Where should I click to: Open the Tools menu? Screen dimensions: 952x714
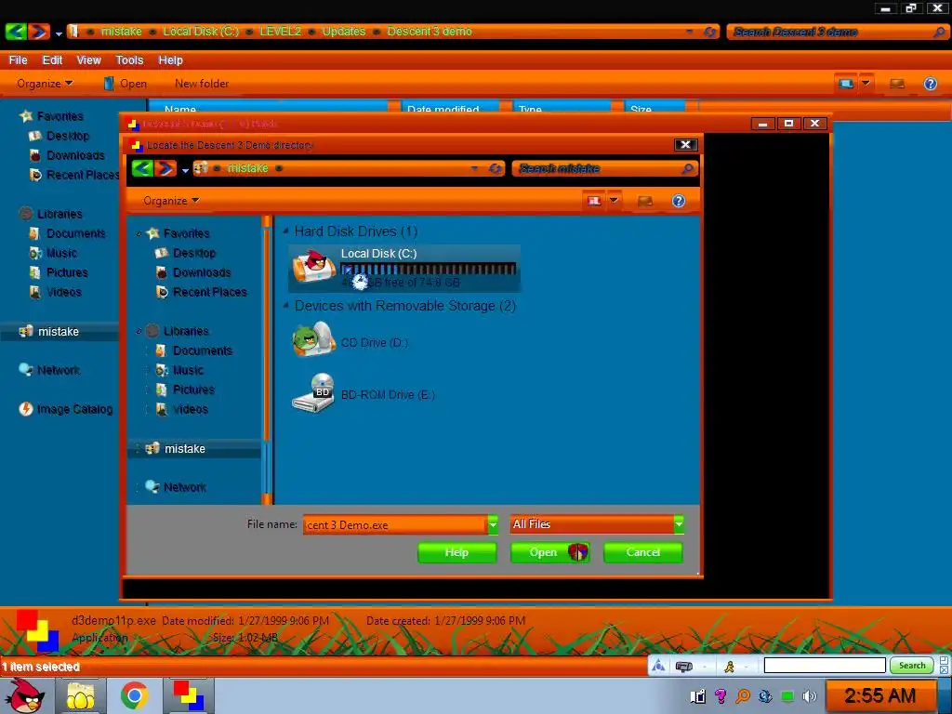129,60
